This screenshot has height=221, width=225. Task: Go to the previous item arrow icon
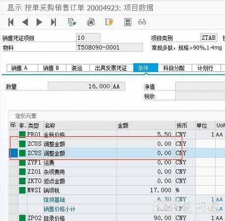pos(25,22)
